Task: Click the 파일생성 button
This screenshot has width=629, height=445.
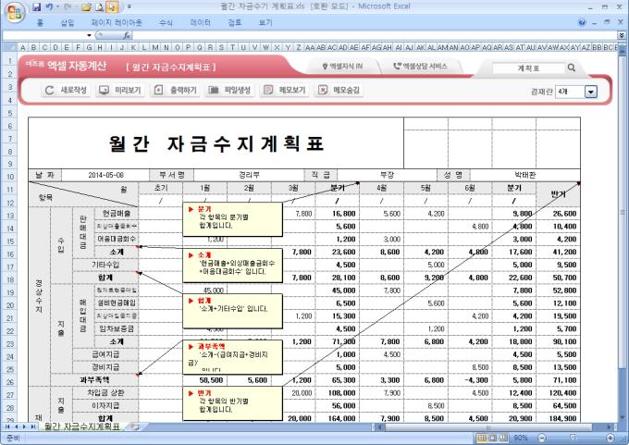Action: click(x=229, y=90)
